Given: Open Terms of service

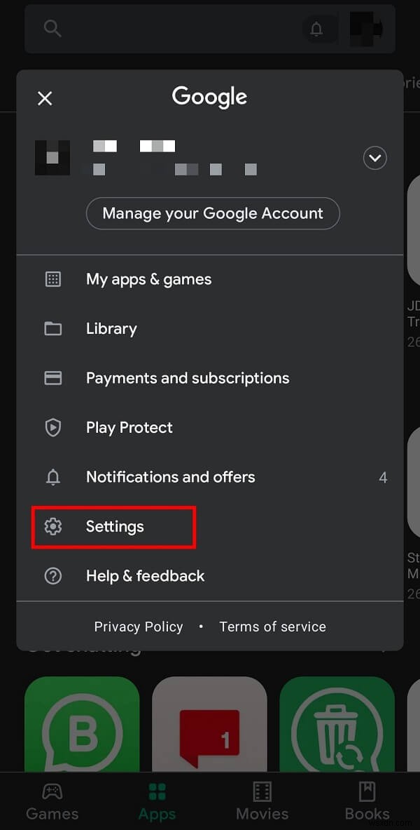Looking at the screenshot, I should click(x=272, y=627).
